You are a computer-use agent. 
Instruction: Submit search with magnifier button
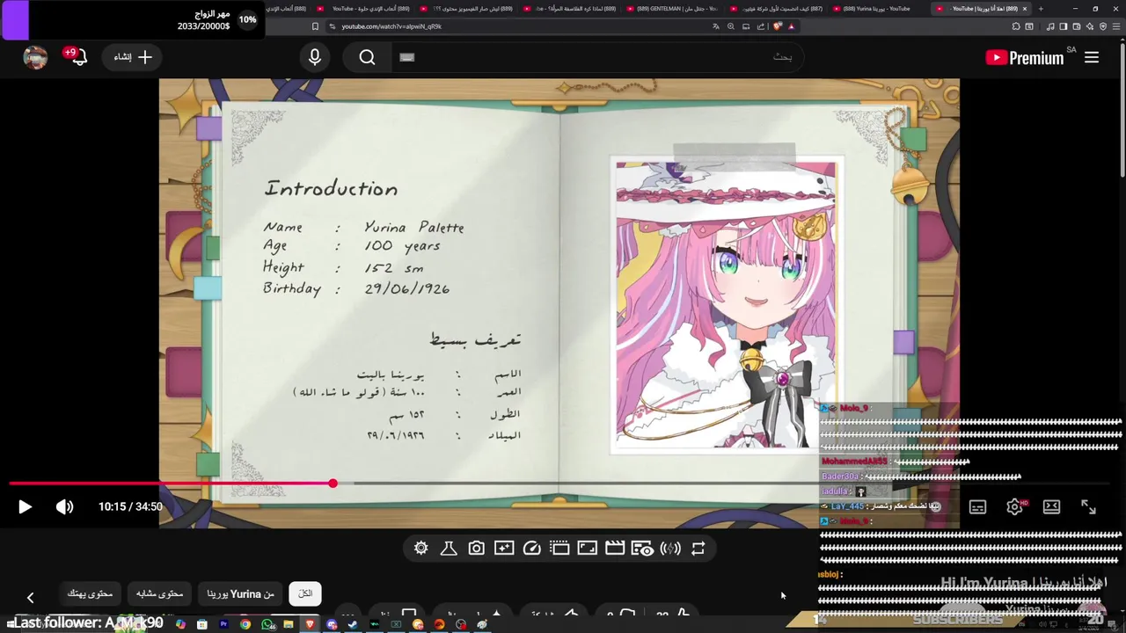(x=367, y=57)
